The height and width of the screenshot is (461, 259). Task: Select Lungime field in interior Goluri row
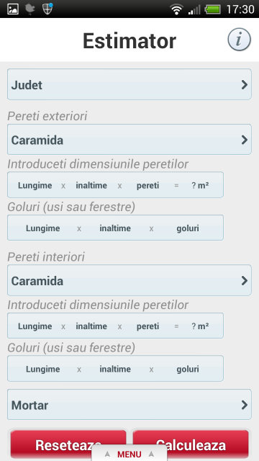point(43,369)
